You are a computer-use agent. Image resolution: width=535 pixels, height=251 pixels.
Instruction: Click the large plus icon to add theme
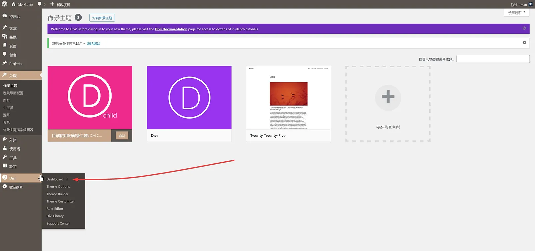pos(388,97)
